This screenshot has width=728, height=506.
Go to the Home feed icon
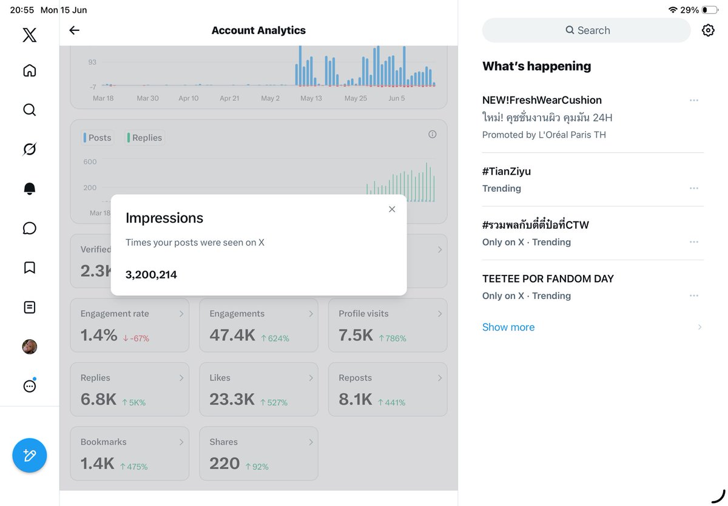tap(29, 70)
